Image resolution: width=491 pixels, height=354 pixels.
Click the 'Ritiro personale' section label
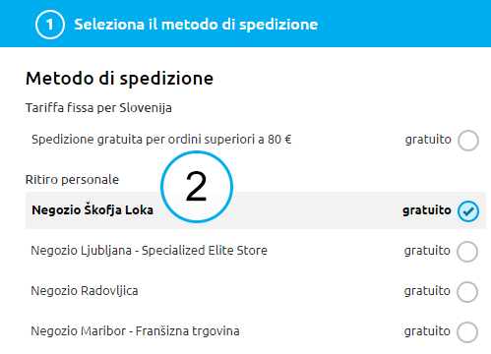pos(72,180)
